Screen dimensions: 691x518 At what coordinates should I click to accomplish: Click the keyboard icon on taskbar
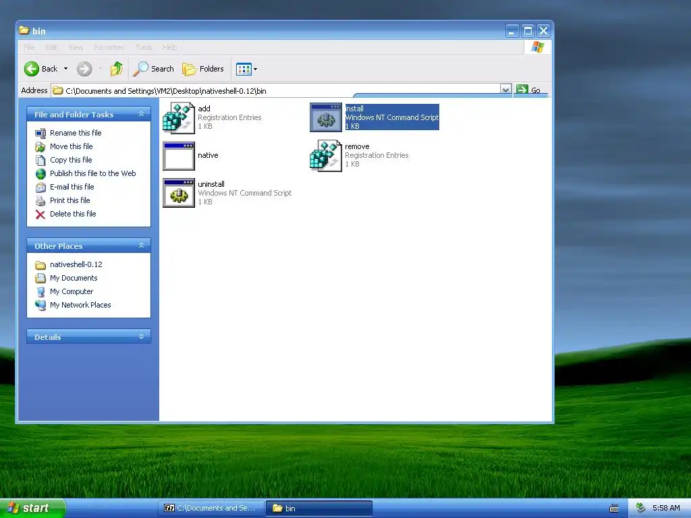(x=613, y=509)
